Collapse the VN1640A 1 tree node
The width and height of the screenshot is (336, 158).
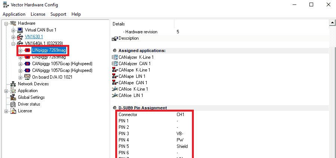click(x=13, y=43)
